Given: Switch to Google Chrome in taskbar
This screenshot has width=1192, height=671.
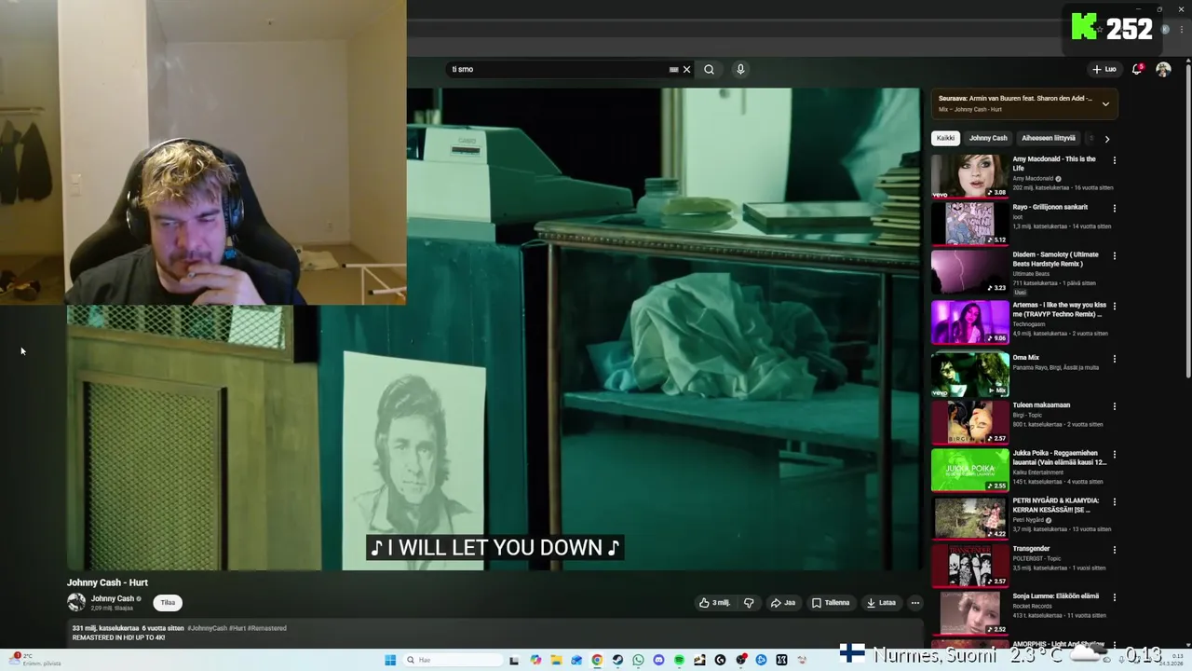Looking at the screenshot, I should 597,660.
